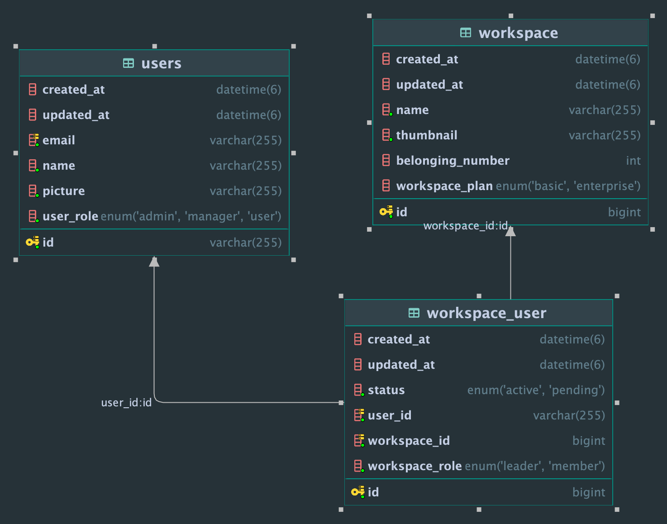This screenshot has width=667, height=524.
Task: Click the column icon beside workspace_user created_at
Action: 358,339
